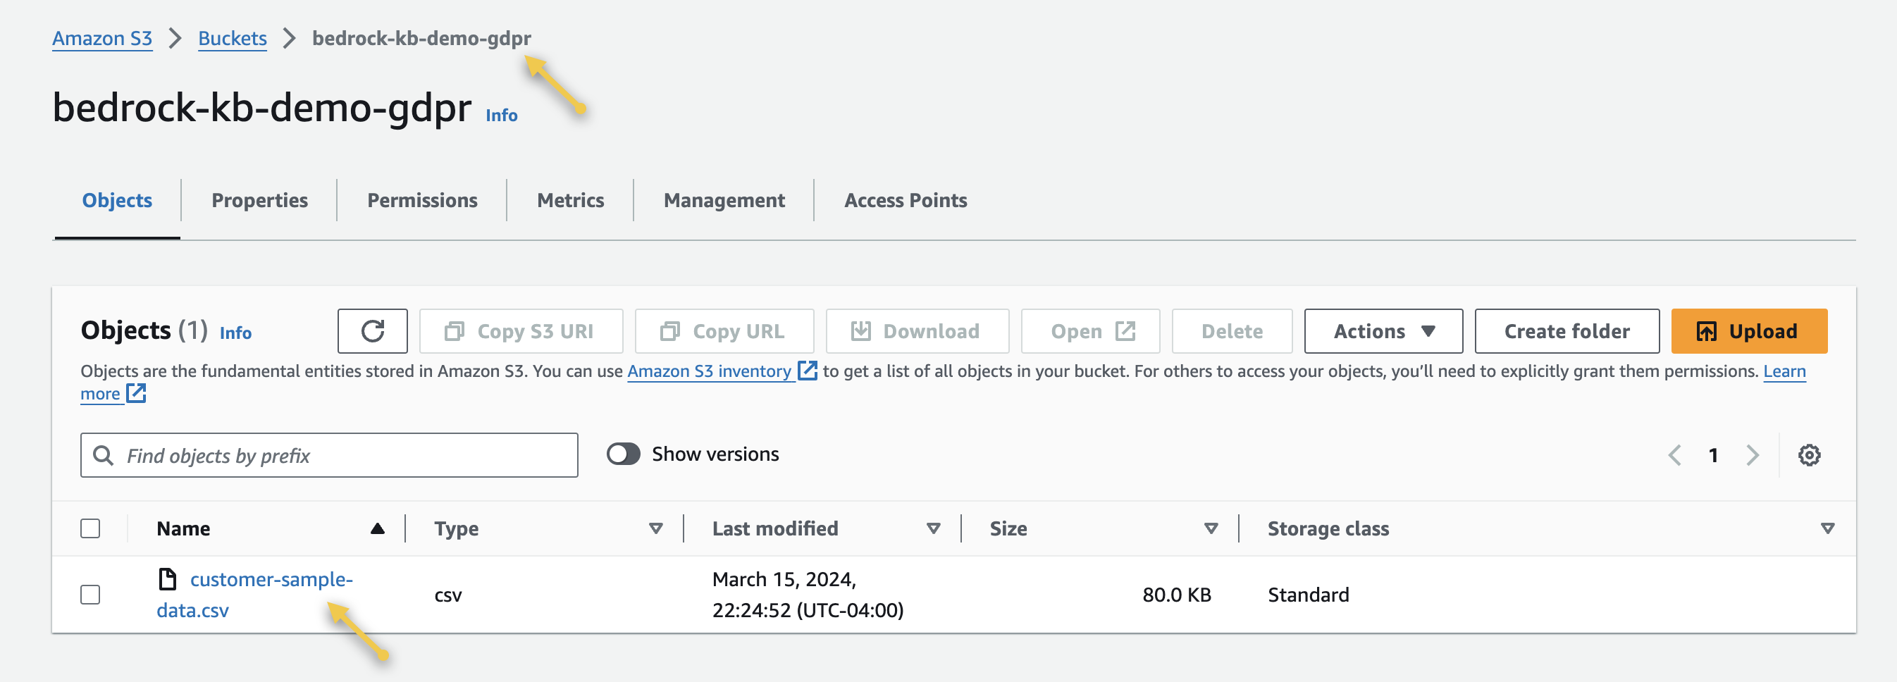Image resolution: width=1897 pixels, height=682 pixels.
Task: Click the Storage class column header
Action: [x=1328, y=529]
